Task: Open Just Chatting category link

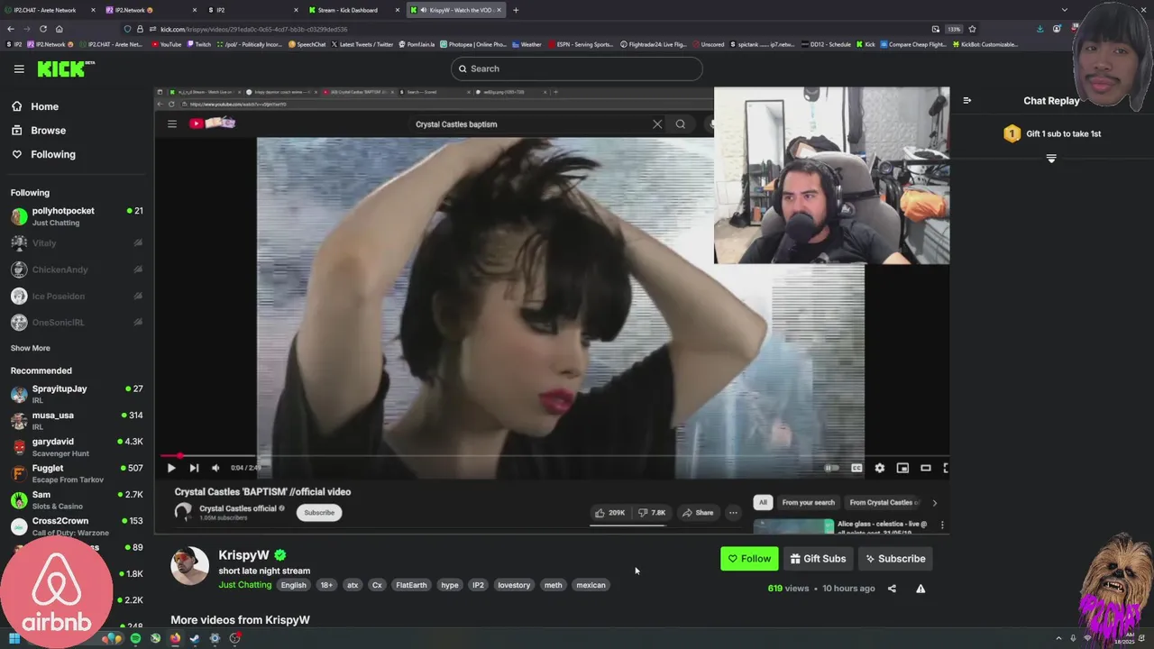Action: pyautogui.click(x=244, y=585)
